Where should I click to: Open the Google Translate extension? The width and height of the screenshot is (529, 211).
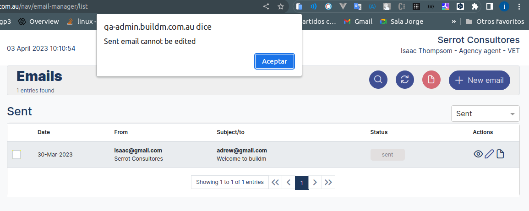point(358,6)
